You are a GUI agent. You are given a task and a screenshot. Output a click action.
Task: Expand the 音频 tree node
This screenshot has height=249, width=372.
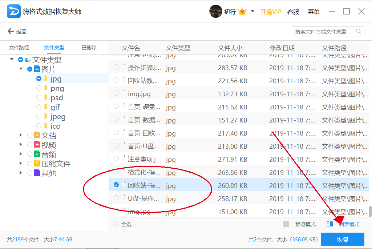21,154
